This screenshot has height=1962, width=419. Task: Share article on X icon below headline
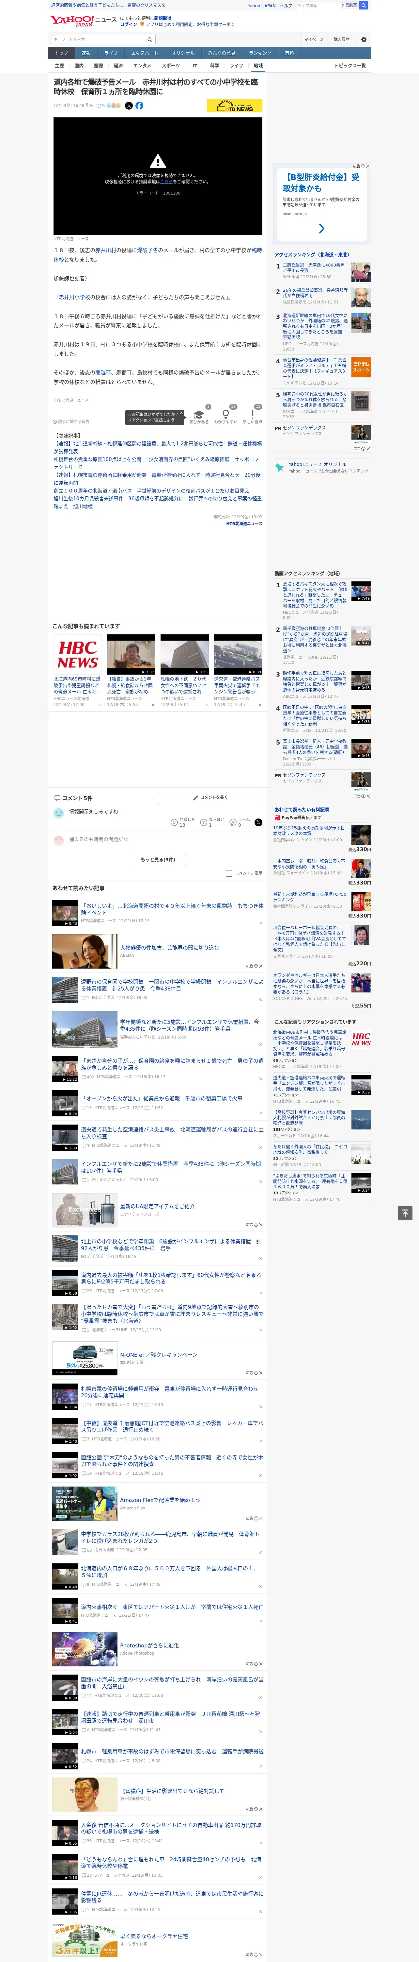pyautogui.click(x=129, y=106)
